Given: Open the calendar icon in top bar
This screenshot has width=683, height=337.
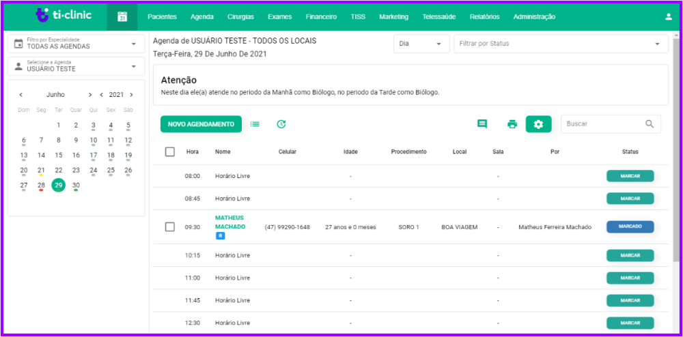Looking at the screenshot, I should [x=122, y=17].
